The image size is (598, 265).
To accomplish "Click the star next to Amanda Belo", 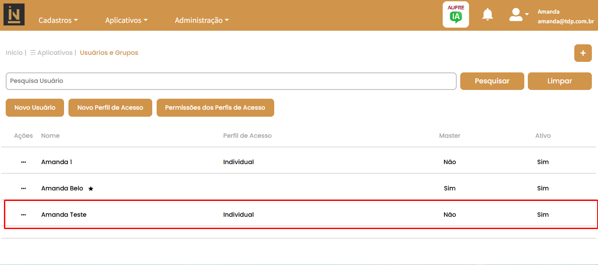I will 91,189.
